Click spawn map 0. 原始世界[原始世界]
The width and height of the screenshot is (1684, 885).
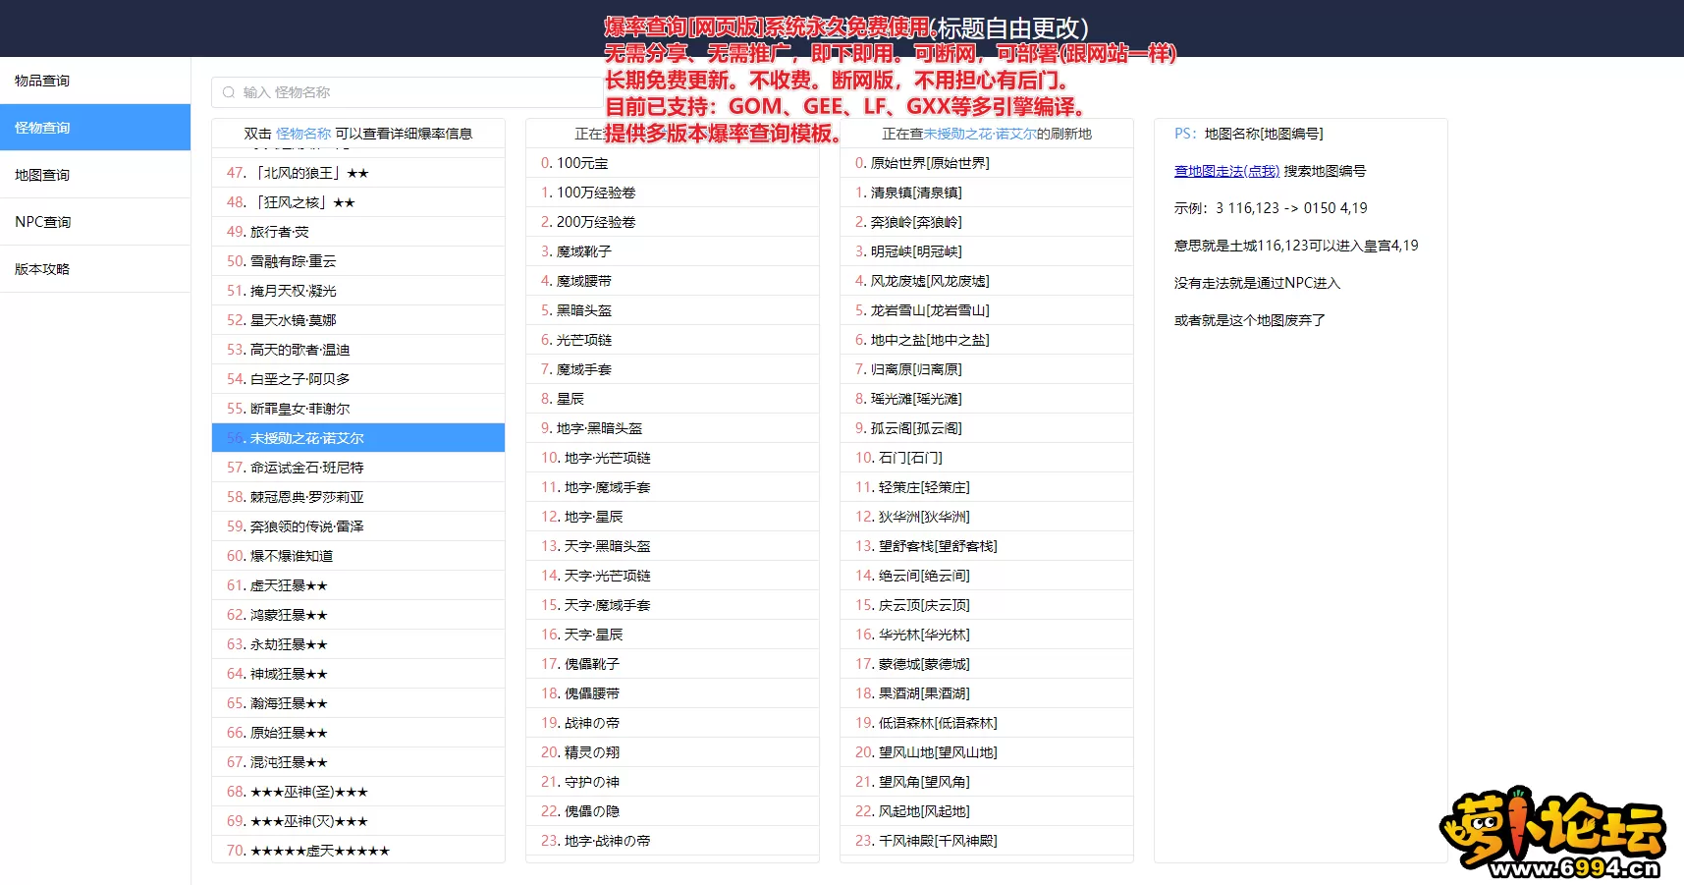click(987, 163)
